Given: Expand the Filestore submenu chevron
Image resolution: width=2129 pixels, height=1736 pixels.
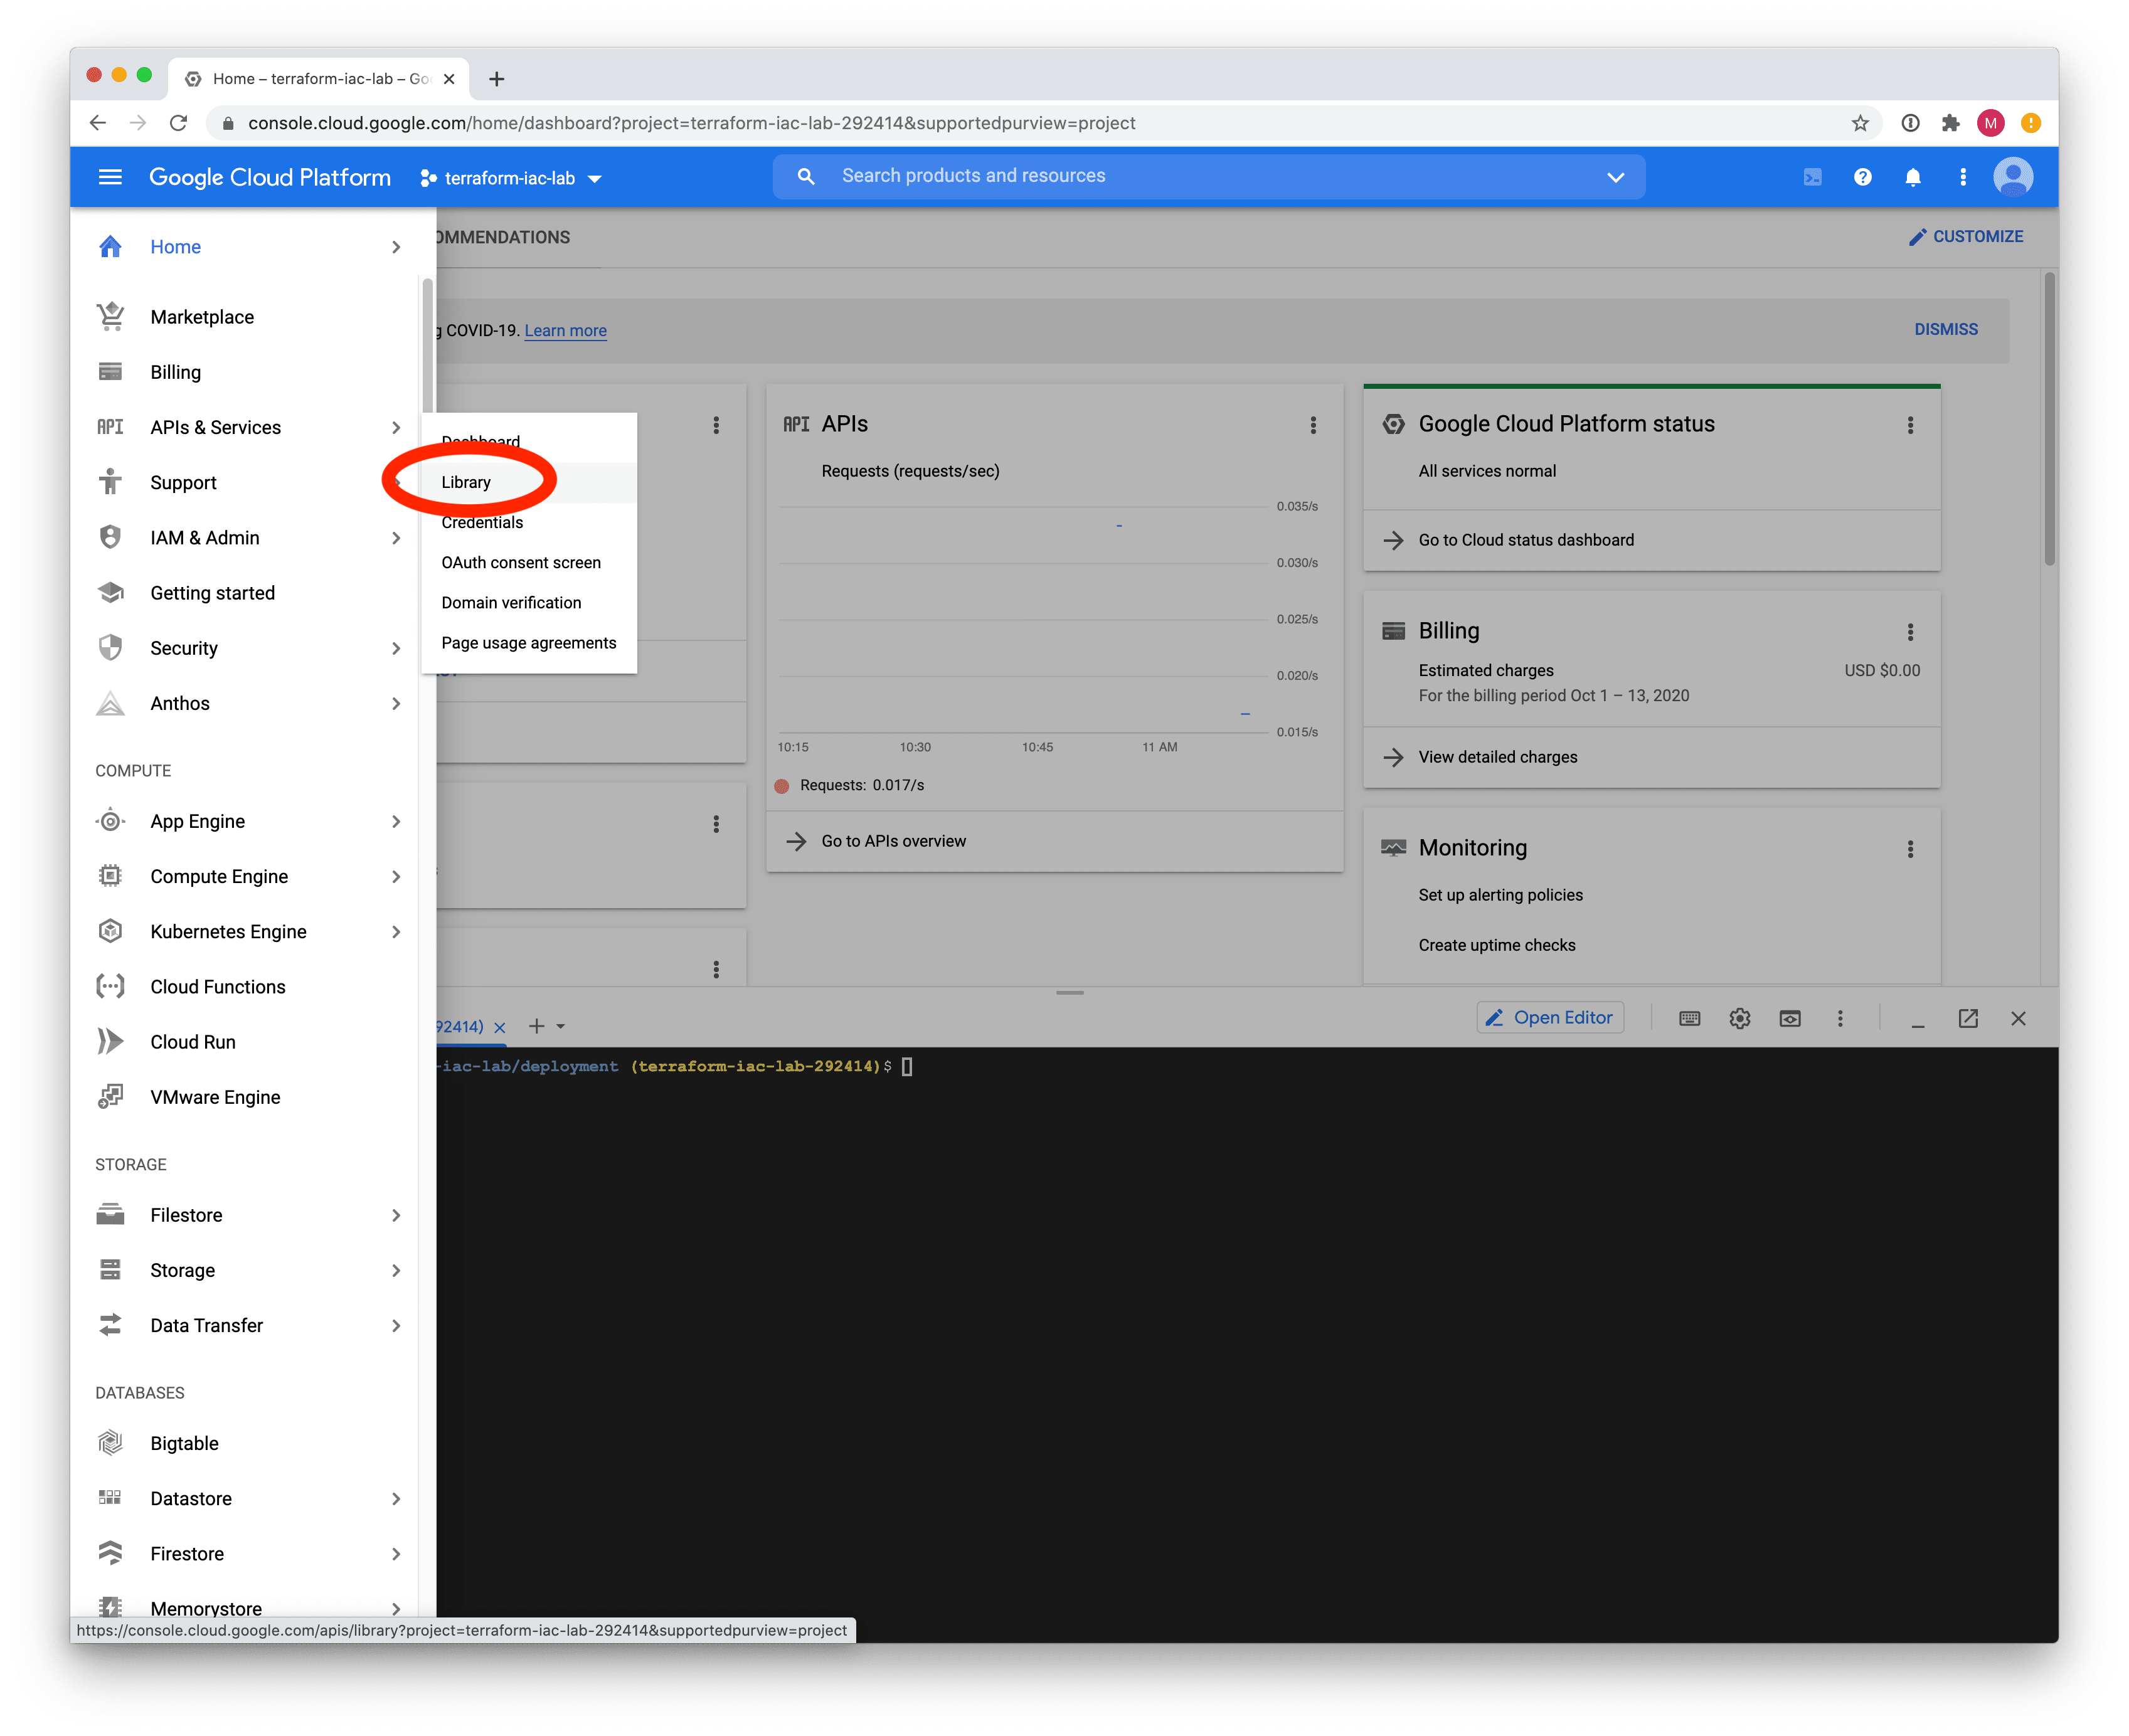Looking at the screenshot, I should pos(396,1215).
